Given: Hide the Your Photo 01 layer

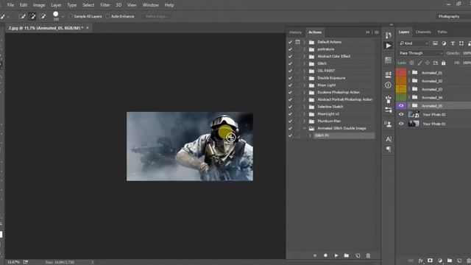Looking at the screenshot, I should point(401,124).
